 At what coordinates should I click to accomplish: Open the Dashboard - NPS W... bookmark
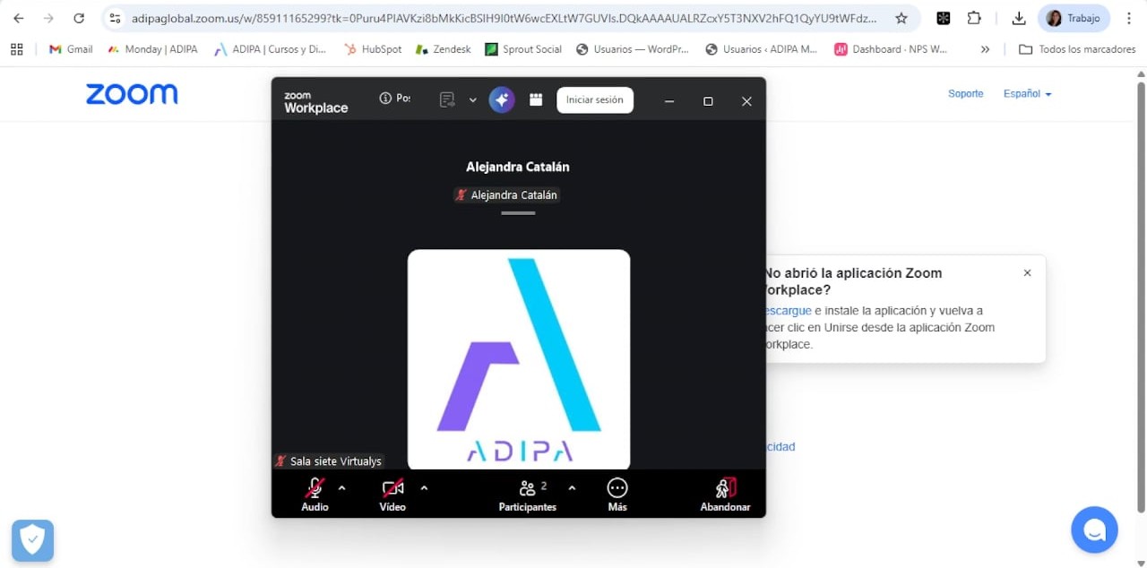coord(891,49)
